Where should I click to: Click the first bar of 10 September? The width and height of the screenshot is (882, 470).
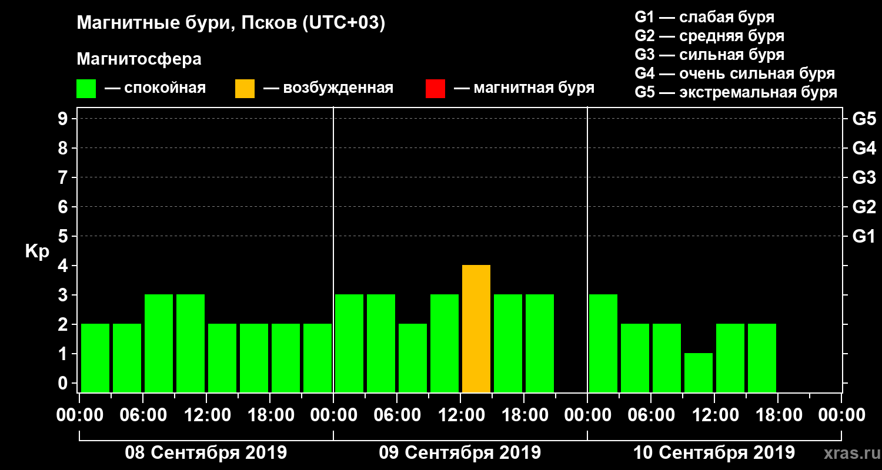(603, 344)
